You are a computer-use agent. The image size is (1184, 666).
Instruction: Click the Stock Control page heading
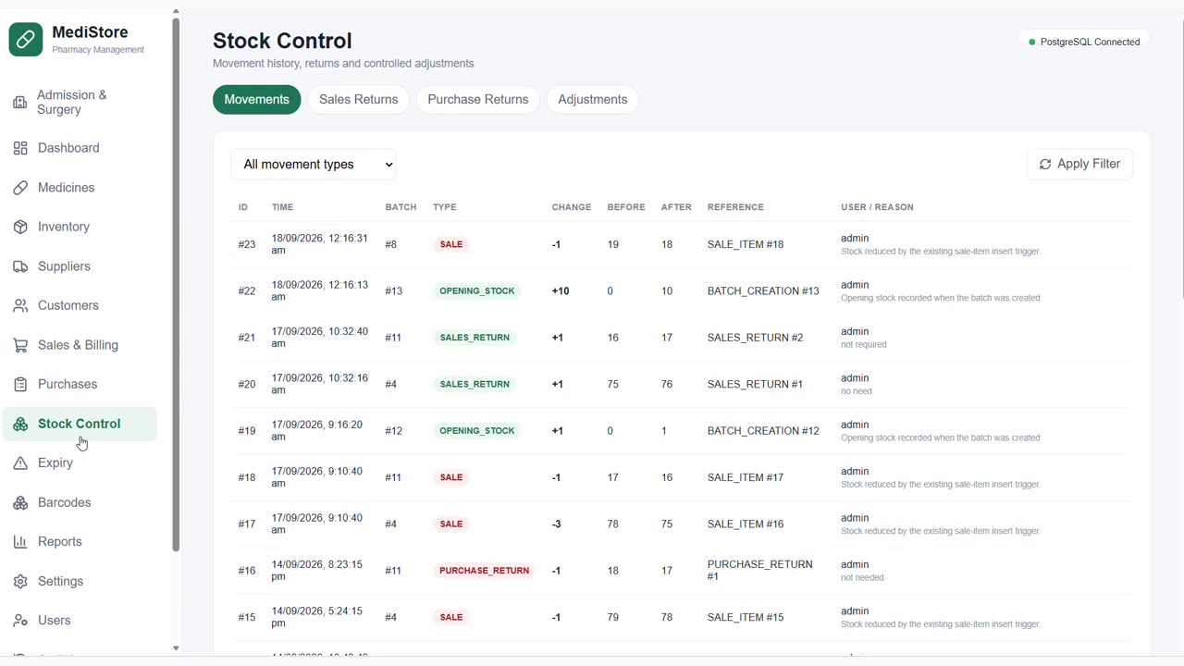282,41
